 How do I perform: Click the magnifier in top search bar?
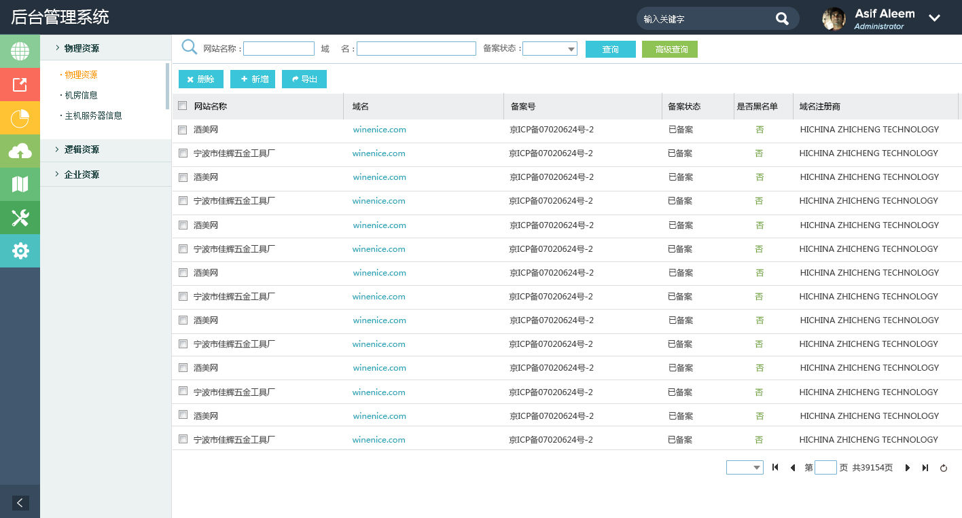pos(782,19)
